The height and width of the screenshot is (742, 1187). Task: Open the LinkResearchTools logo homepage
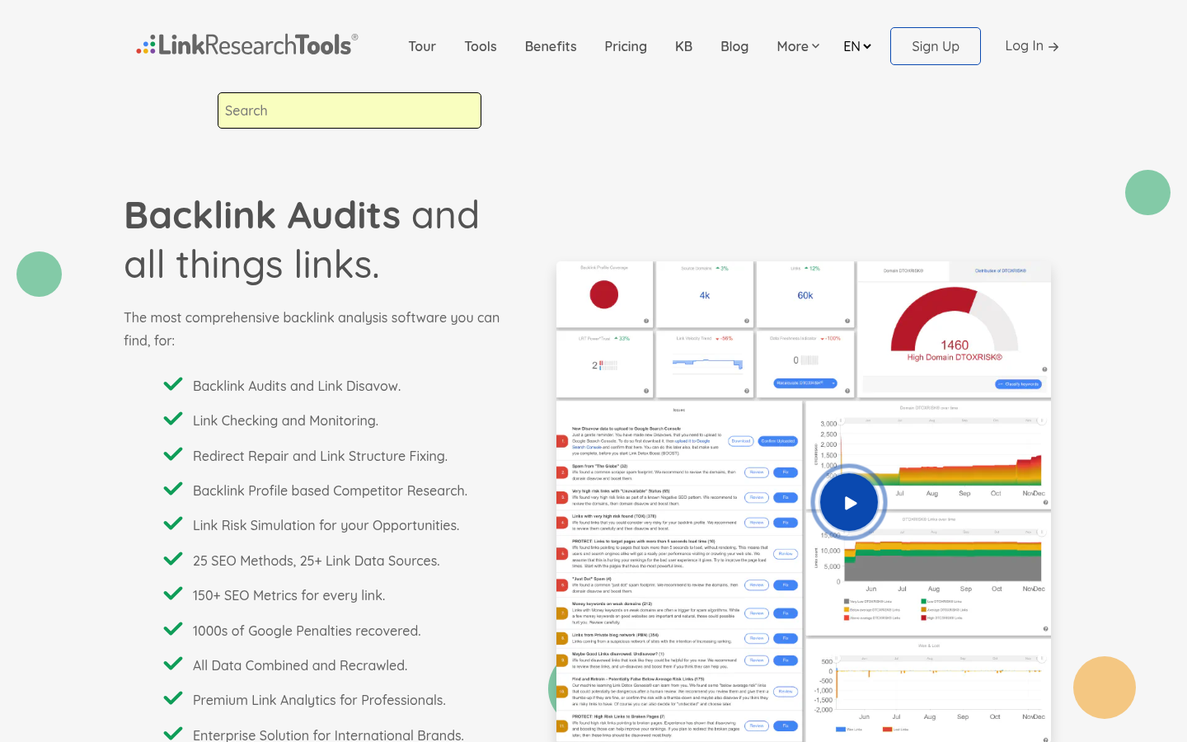pos(247,45)
